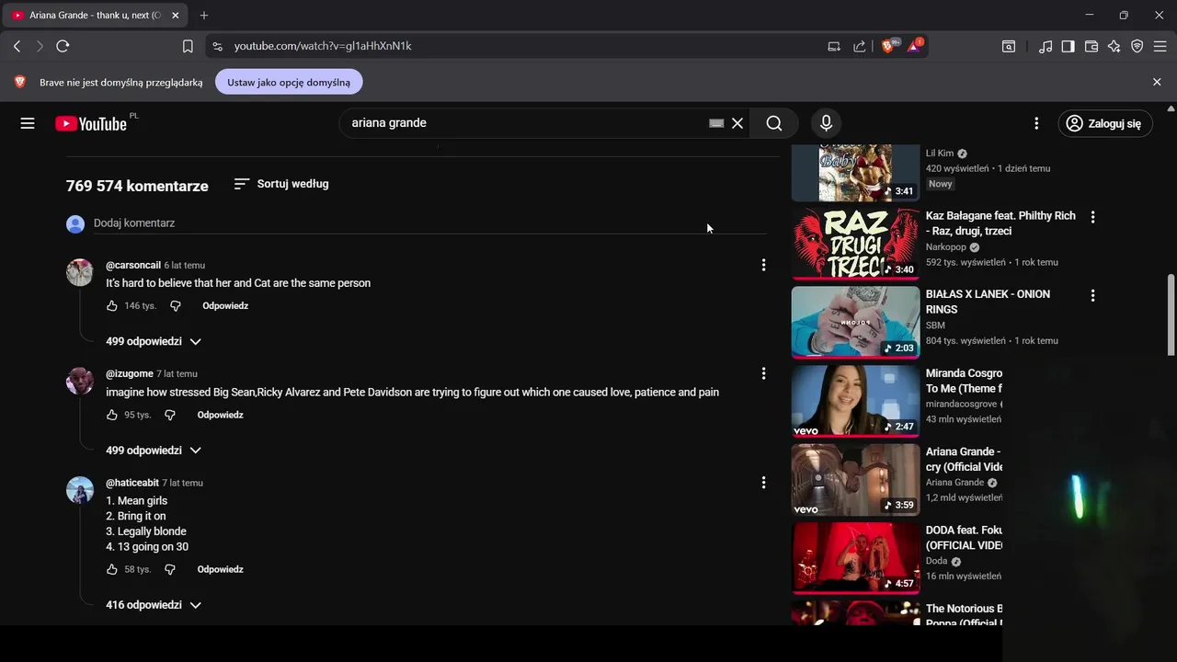1177x662 pixels.
Task: Open action menu for @haticeabit comment
Action: [x=763, y=482]
